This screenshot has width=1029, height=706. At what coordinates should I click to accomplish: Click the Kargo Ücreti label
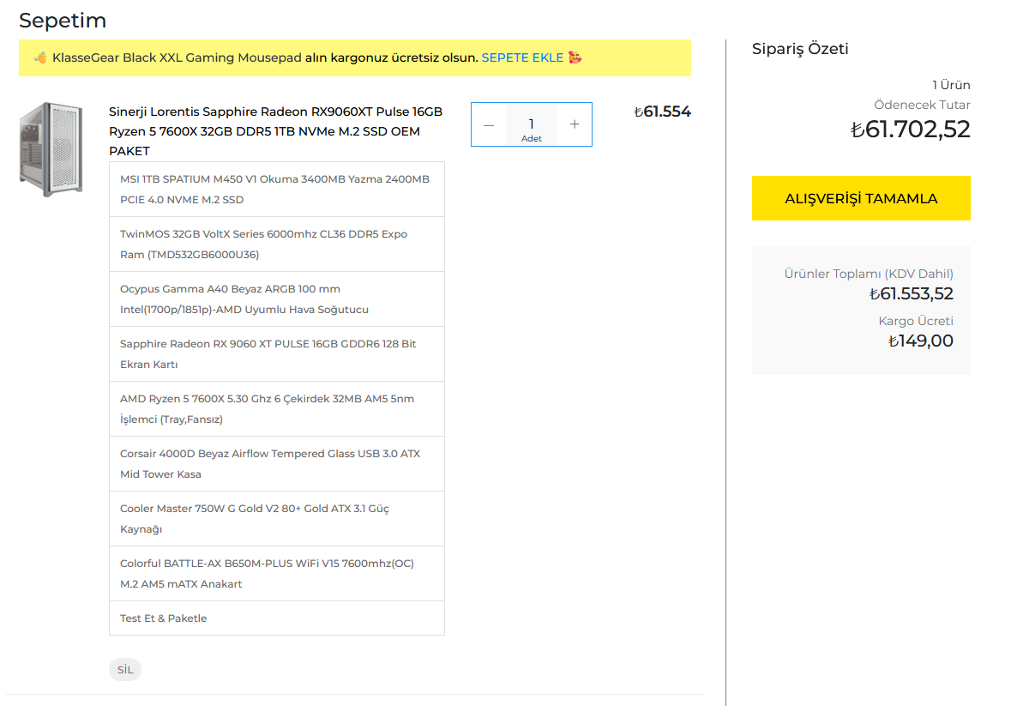coord(916,321)
